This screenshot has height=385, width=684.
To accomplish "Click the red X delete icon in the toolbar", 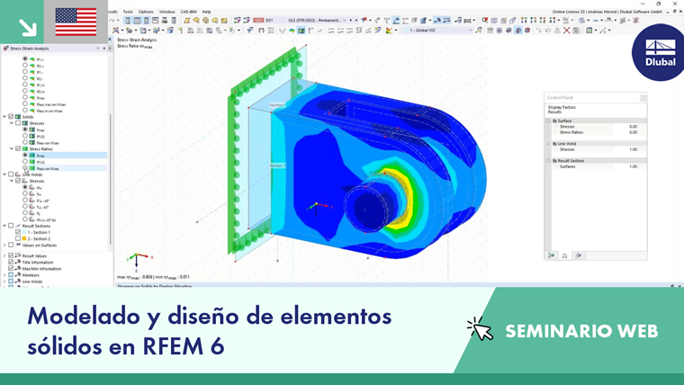I will click(x=567, y=31).
